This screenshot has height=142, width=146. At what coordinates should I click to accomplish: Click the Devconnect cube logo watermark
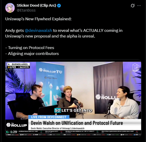point(136,68)
